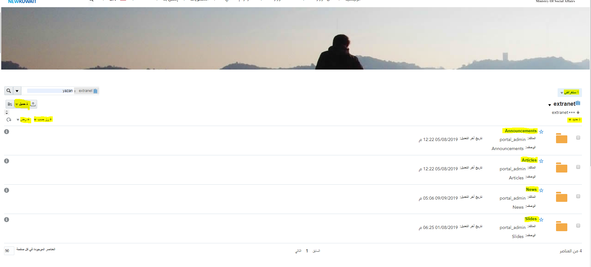Screen dimensions: 591x267
Task: Open the highlighted sort-by dropdown
Action: (43, 119)
